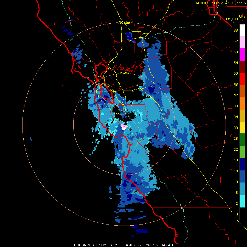Click the legend value '50'

[236, 73]
